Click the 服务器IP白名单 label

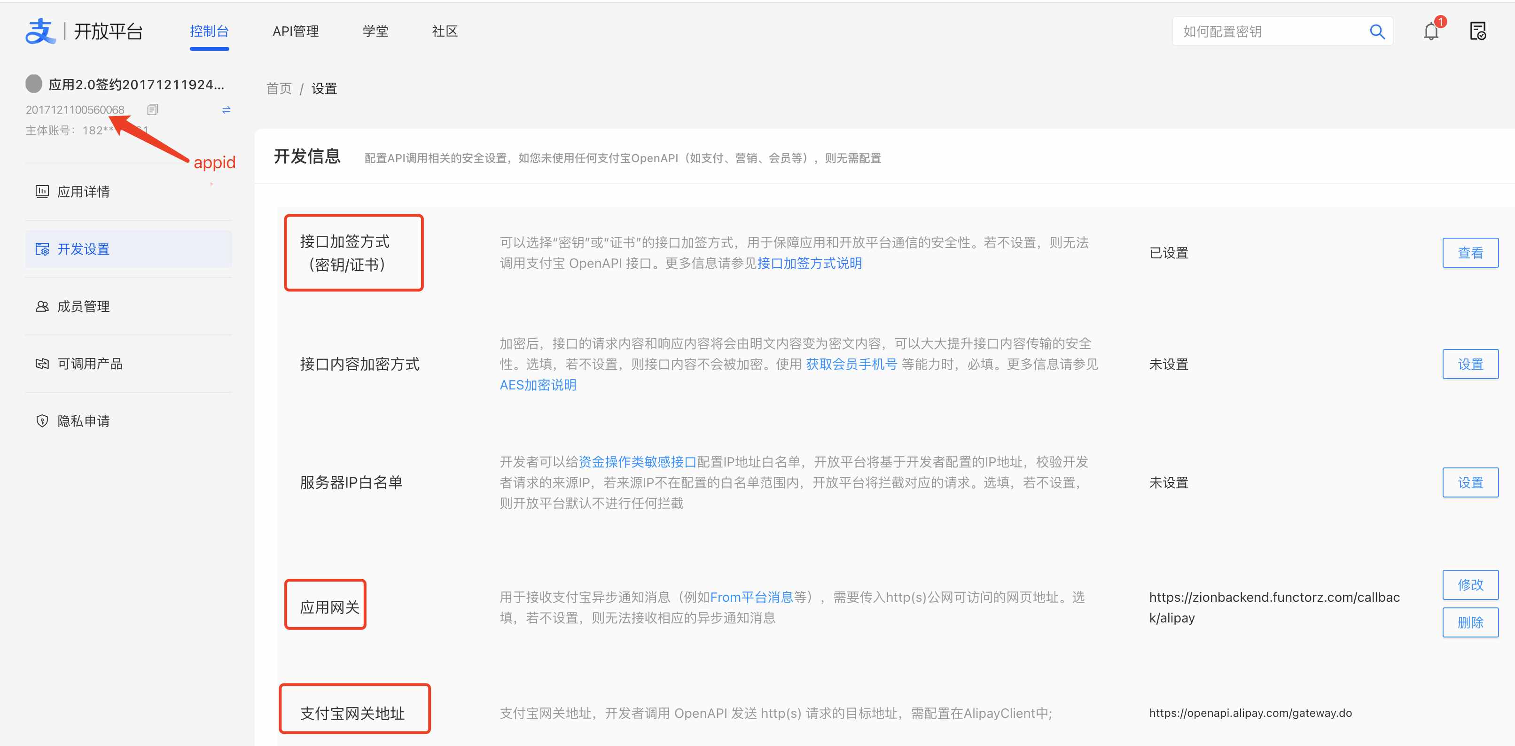tap(351, 482)
